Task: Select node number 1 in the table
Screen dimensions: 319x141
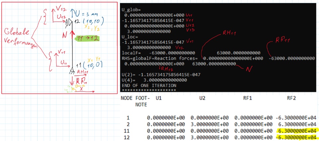Action: click(128, 118)
